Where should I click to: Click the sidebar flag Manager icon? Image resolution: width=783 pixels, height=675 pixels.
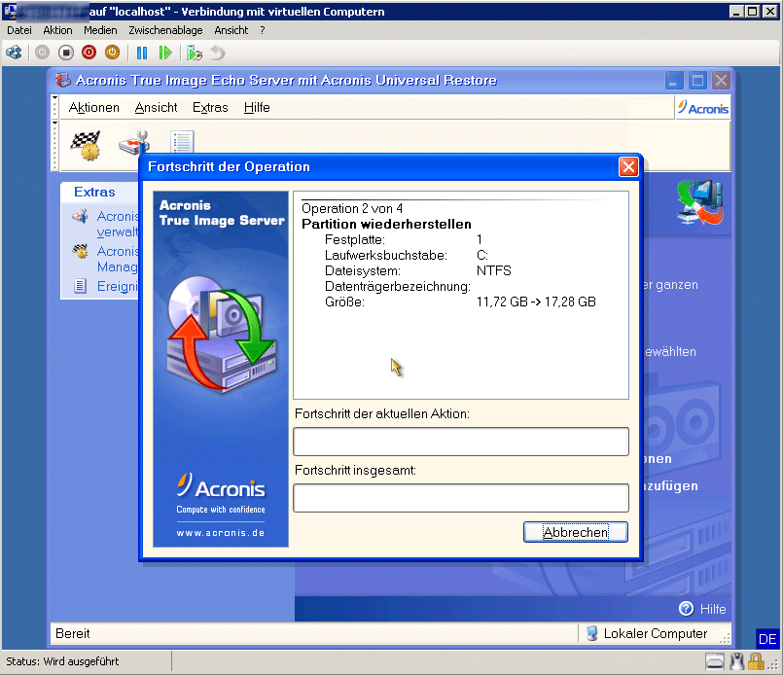80,251
